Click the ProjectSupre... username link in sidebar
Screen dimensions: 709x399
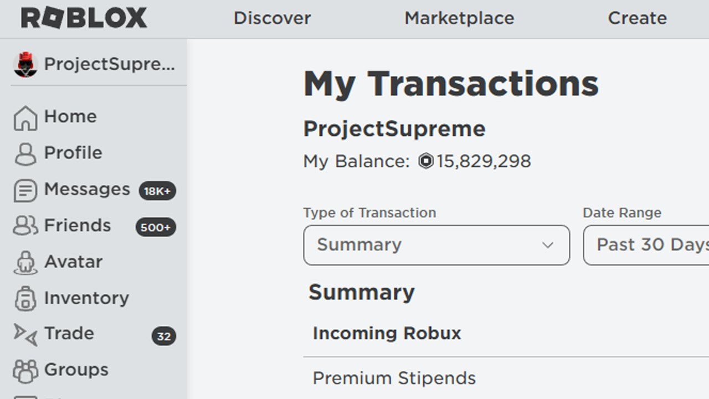click(x=110, y=64)
